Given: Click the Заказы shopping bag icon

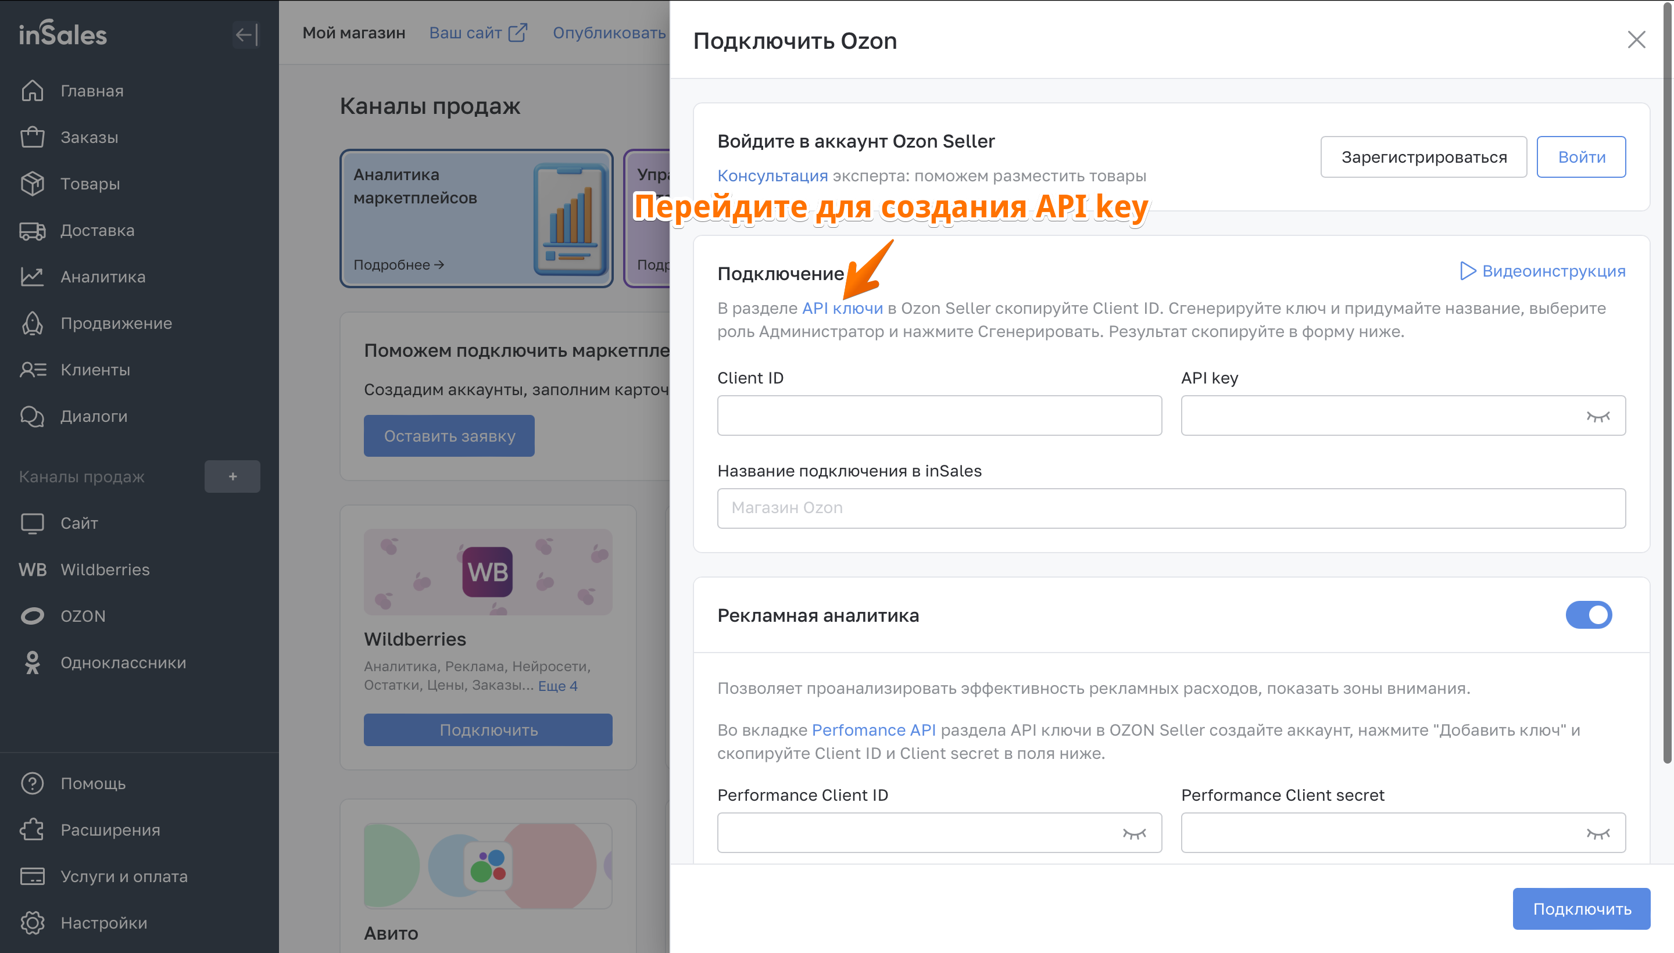Looking at the screenshot, I should [32, 137].
